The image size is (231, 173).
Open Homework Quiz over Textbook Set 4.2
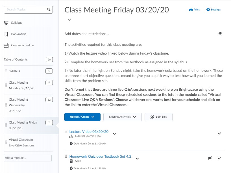pos(100,156)
